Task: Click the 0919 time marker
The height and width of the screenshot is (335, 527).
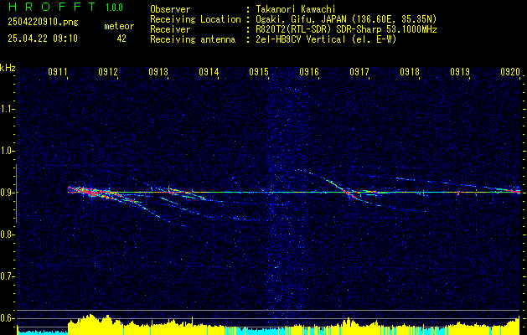Action: pos(460,71)
